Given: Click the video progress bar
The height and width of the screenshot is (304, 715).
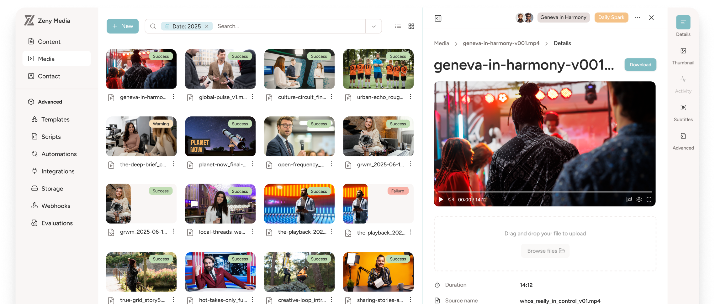Looking at the screenshot, I should point(545,192).
